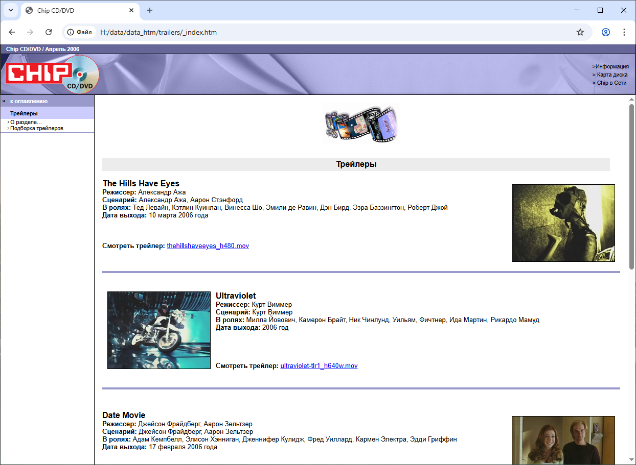Screen dimensions: 636x465
Task: Go back to the previous page
Action: (x=12, y=32)
